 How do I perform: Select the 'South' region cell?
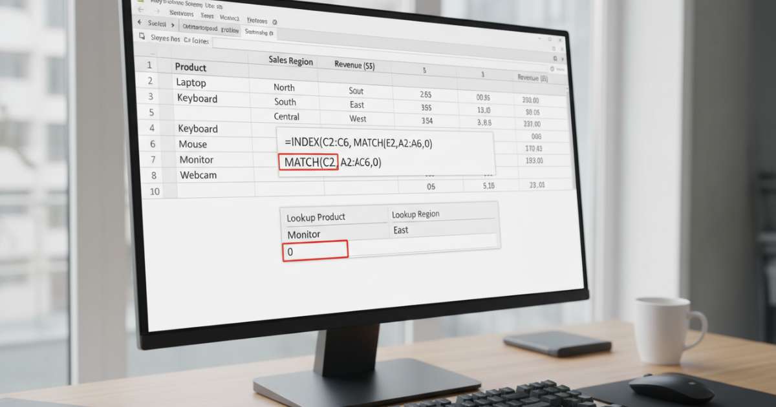coord(285,102)
